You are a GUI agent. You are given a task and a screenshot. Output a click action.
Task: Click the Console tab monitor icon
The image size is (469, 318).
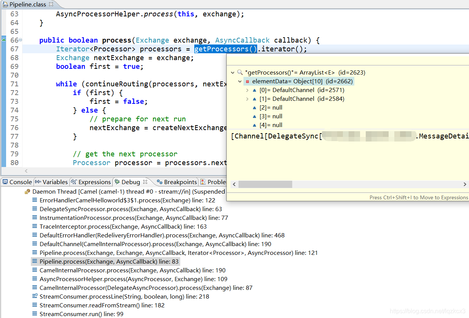5,182
